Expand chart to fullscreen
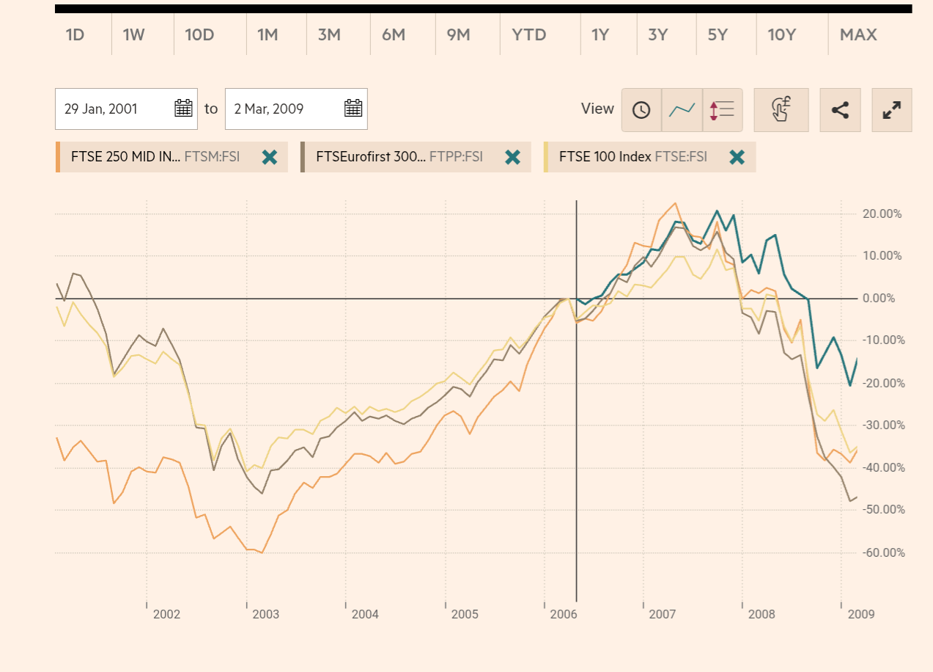 pyautogui.click(x=891, y=110)
